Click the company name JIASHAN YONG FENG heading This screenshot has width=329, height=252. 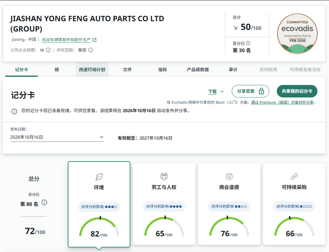click(87, 24)
